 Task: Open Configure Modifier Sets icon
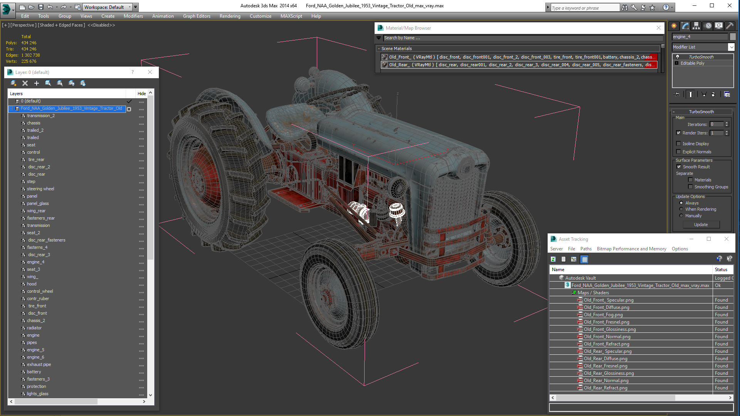click(727, 94)
